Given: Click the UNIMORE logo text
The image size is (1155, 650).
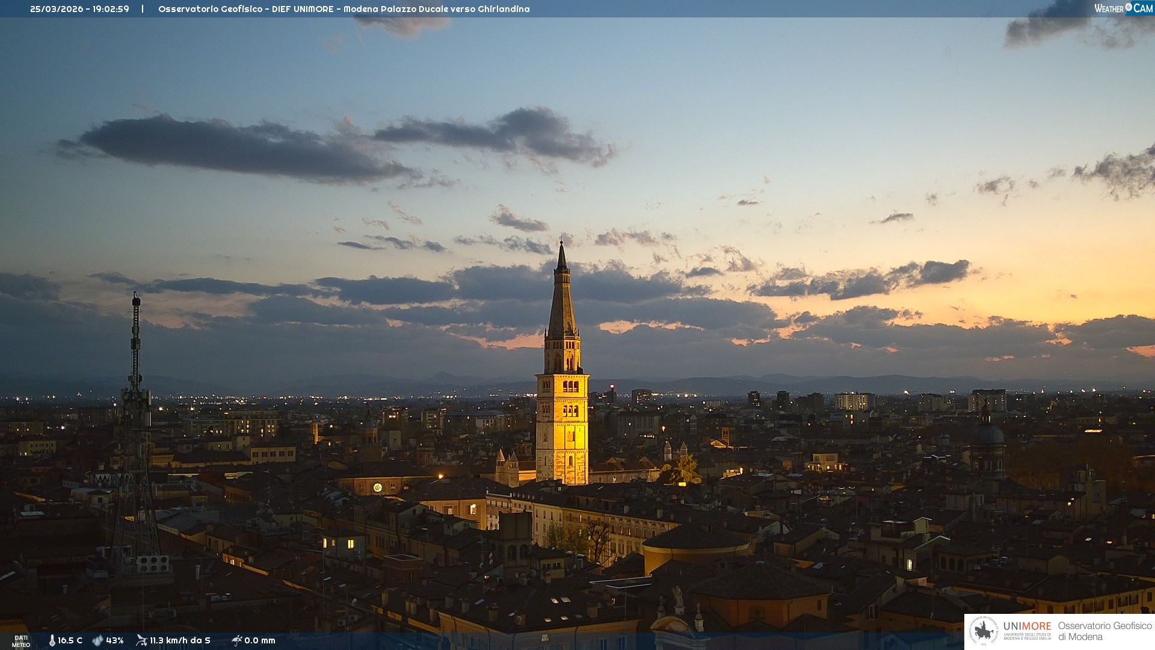Looking at the screenshot, I should [1027, 627].
